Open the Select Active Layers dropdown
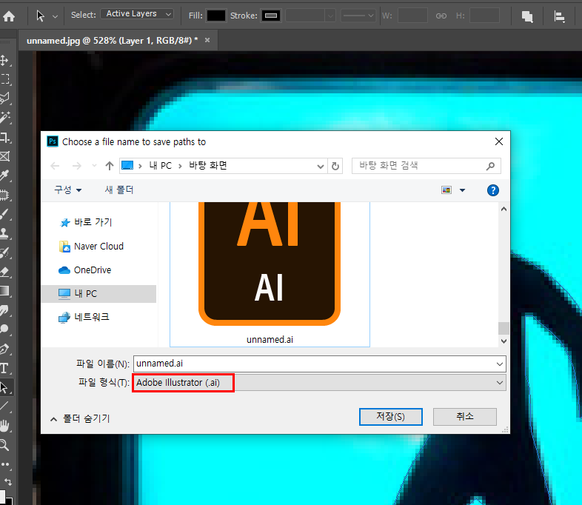582x505 pixels. pyautogui.click(x=136, y=14)
